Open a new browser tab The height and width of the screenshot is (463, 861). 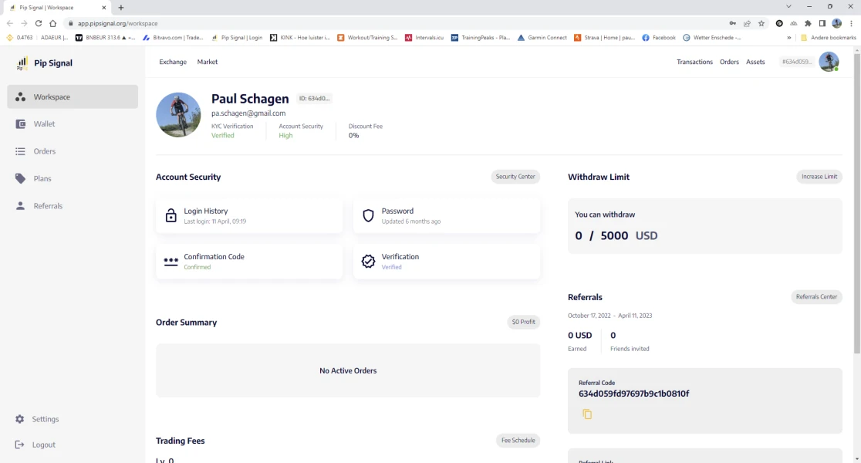(x=121, y=8)
